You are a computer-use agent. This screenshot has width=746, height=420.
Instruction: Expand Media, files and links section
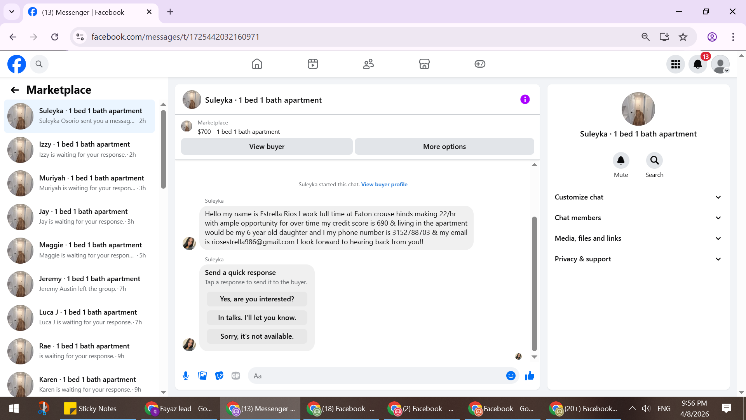point(638,238)
